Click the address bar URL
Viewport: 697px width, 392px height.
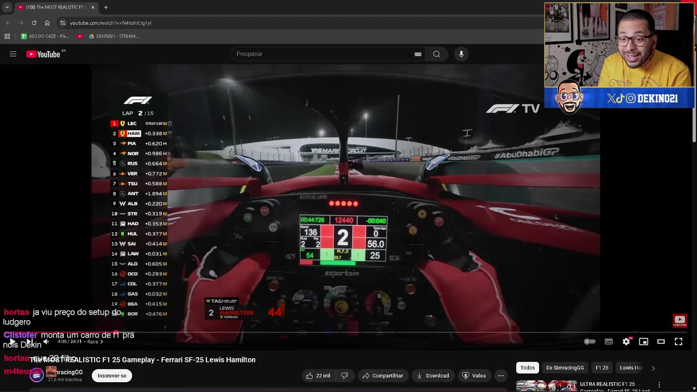(111, 23)
